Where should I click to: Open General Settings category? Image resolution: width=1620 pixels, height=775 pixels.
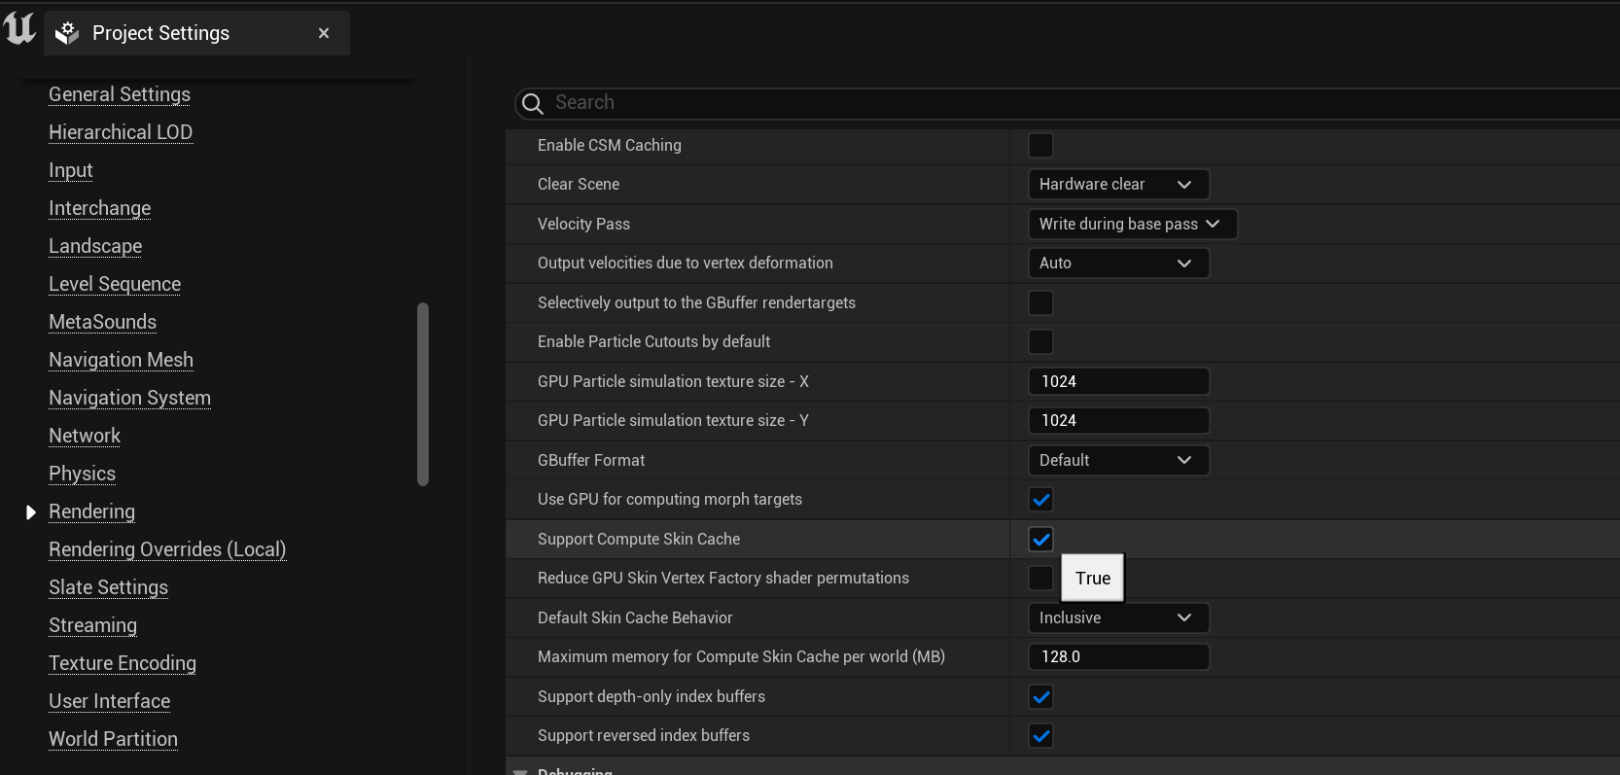(120, 94)
